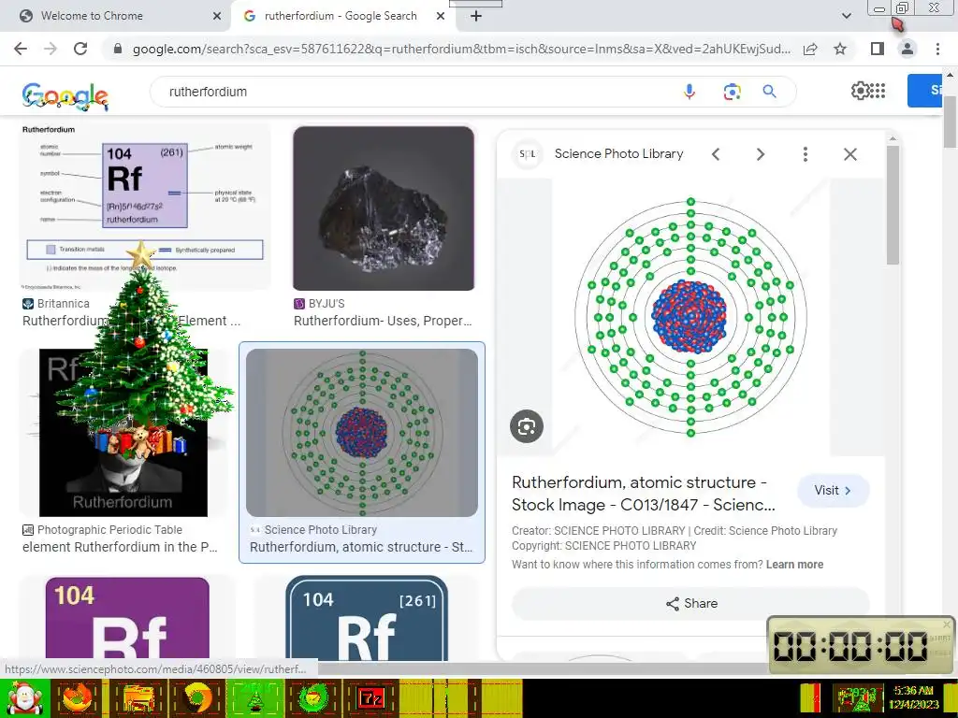Open Google quick settings gear
958x718 pixels.
[860, 91]
